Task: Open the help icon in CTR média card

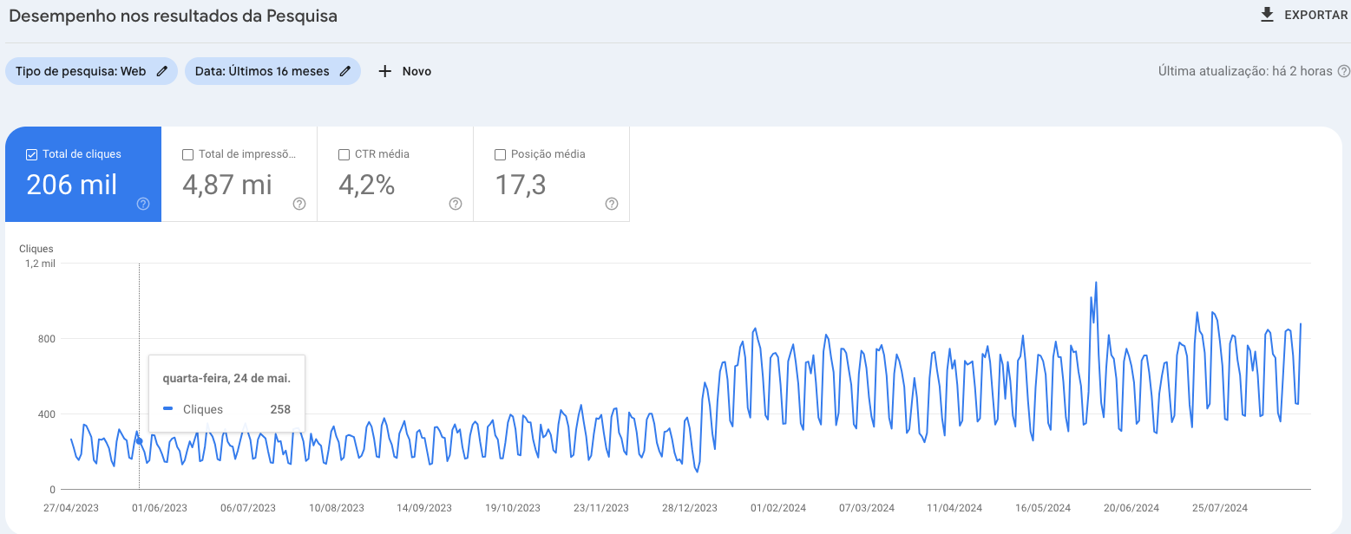Action: pos(456,204)
